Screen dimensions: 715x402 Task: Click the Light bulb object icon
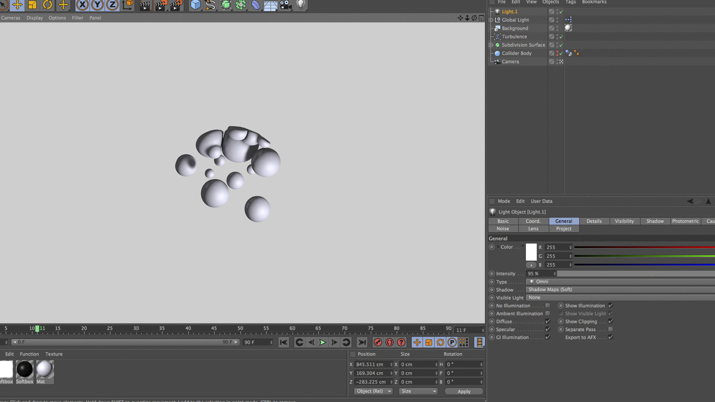point(301,5)
